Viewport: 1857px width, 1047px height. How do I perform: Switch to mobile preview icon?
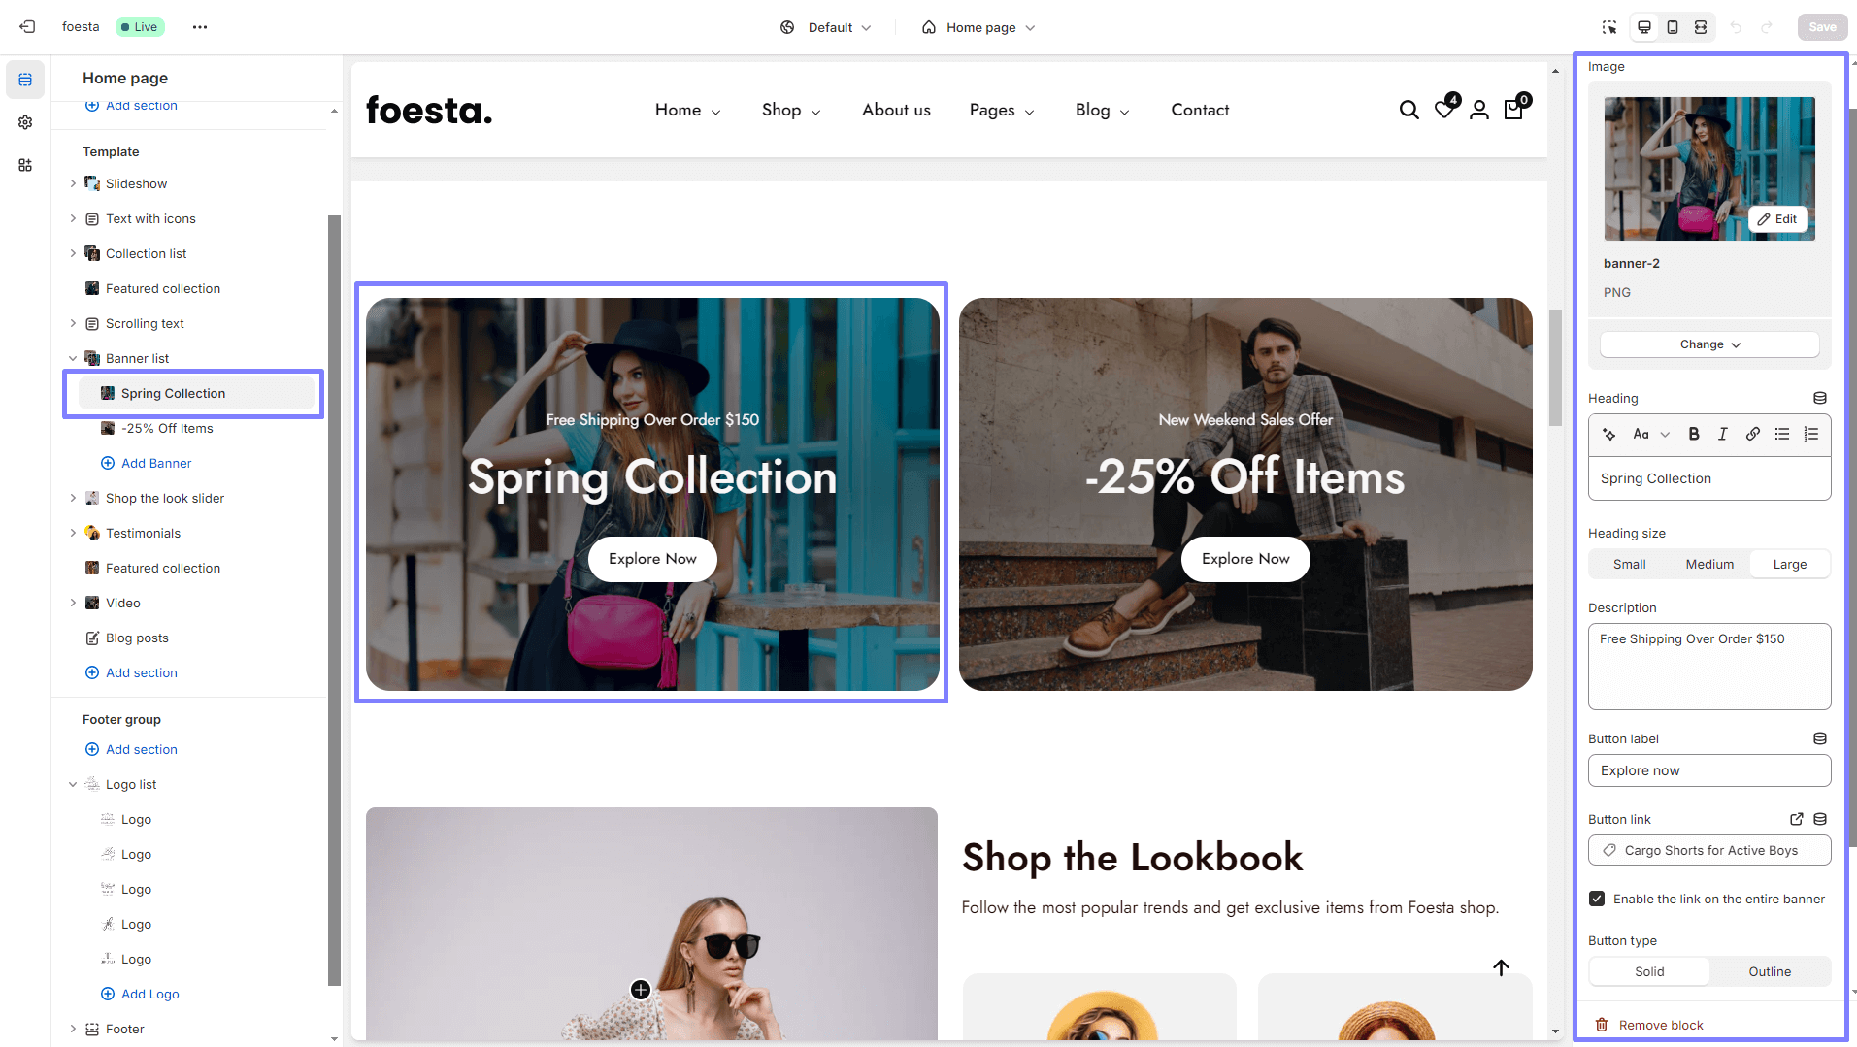click(1673, 27)
